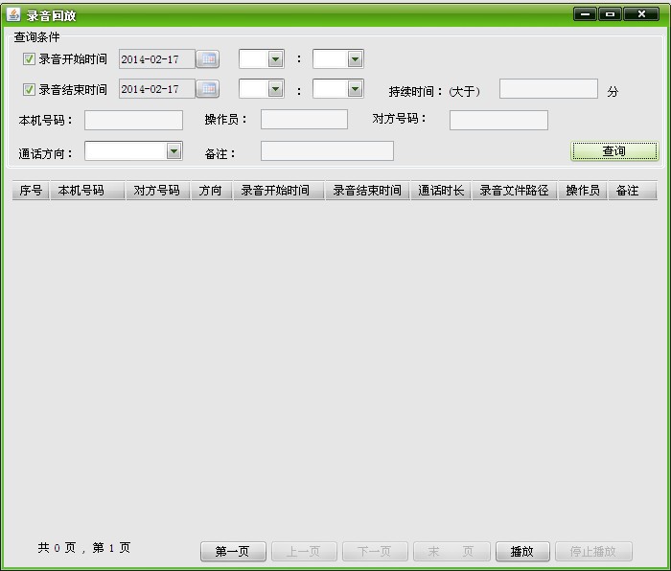Screen dimensions: 671x571
Task: Click the 备注 remarks input field
Action: [x=327, y=151]
